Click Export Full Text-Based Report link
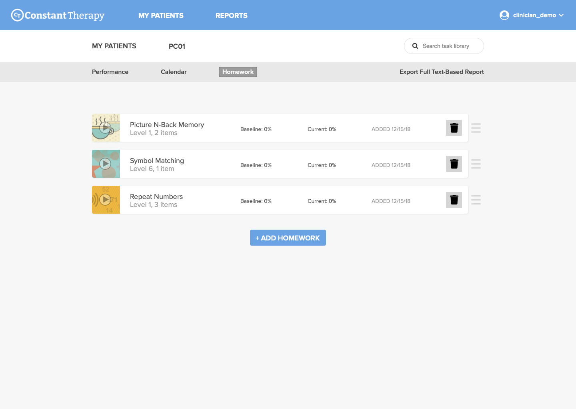 442,72
